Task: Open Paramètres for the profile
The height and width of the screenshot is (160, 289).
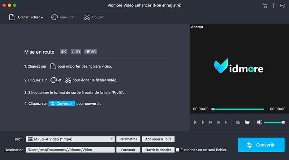Action: (128, 139)
